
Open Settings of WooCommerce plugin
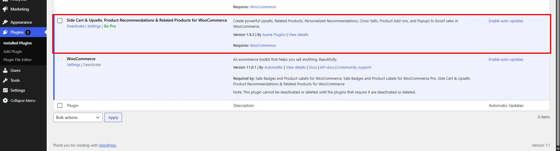tap(74, 65)
